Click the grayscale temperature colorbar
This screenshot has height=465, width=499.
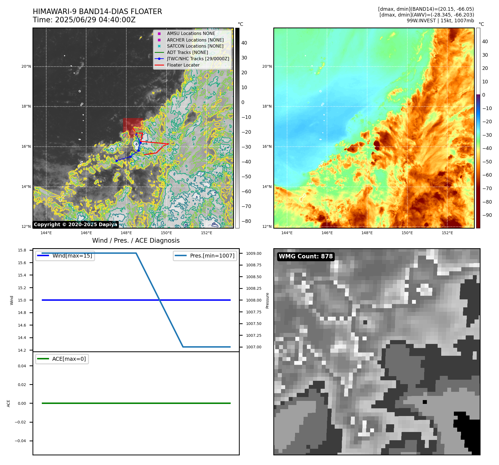237,128
